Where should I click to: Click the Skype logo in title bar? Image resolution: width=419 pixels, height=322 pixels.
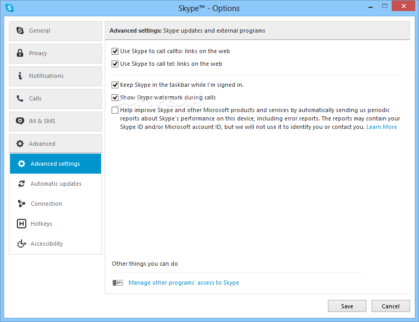pos(9,8)
